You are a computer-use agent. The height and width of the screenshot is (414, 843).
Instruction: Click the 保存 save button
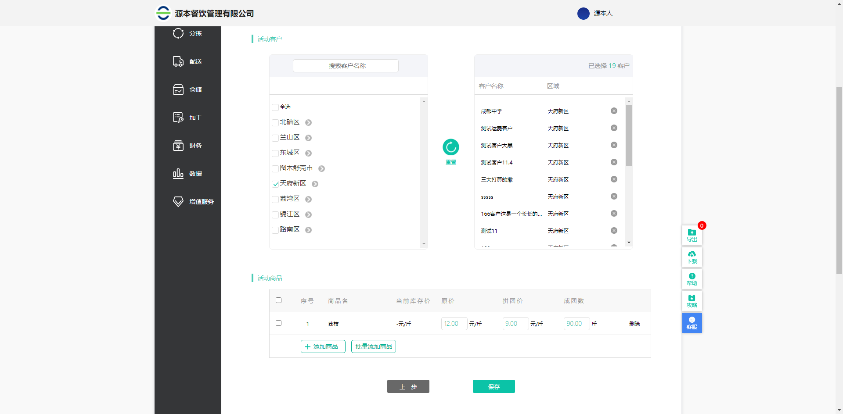pyautogui.click(x=494, y=386)
